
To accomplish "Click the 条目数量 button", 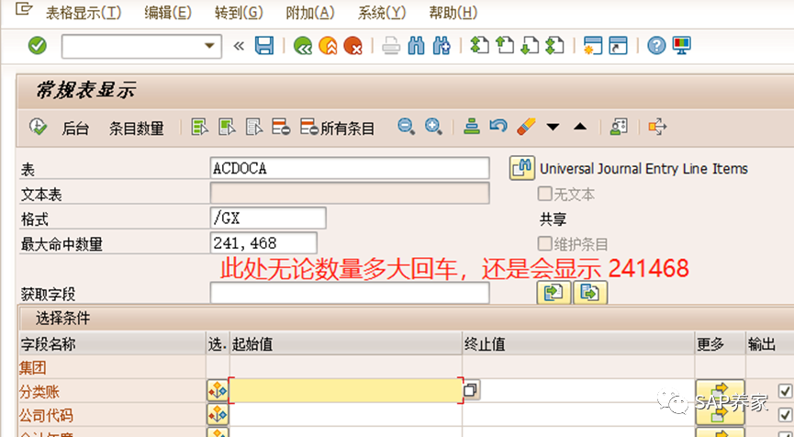I will point(137,129).
